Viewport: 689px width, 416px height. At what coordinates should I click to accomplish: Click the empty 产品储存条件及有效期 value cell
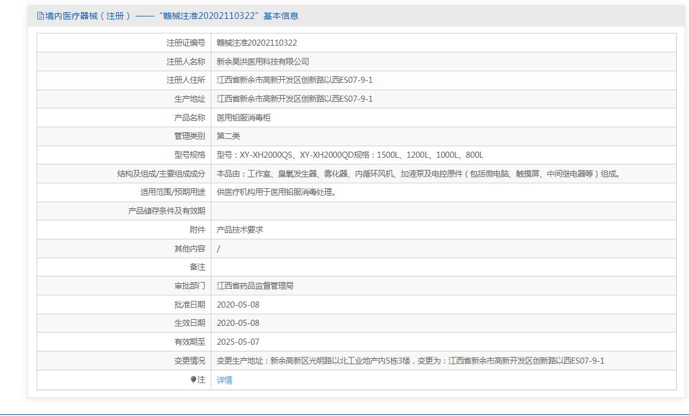pyautogui.click(x=443, y=211)
